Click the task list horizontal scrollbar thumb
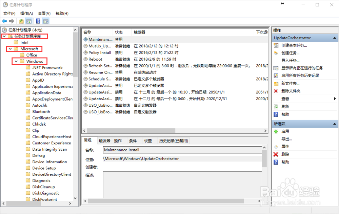 131,131
